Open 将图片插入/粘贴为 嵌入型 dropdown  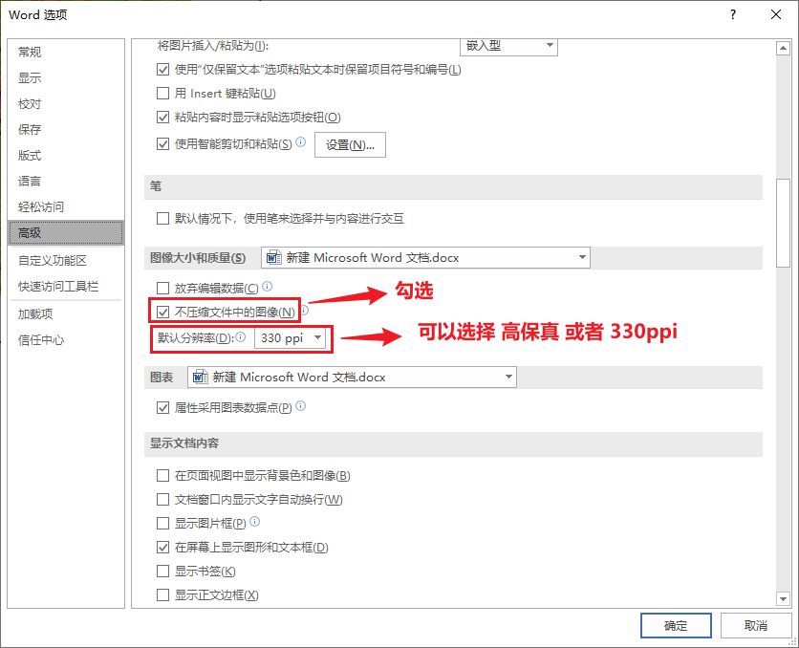pos(508,47)
